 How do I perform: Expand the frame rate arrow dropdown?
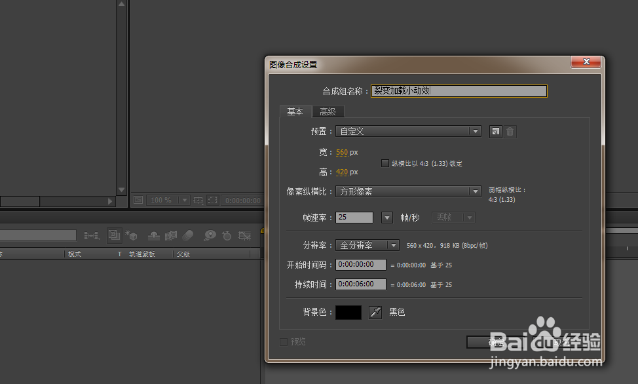(x=387, y=218)
